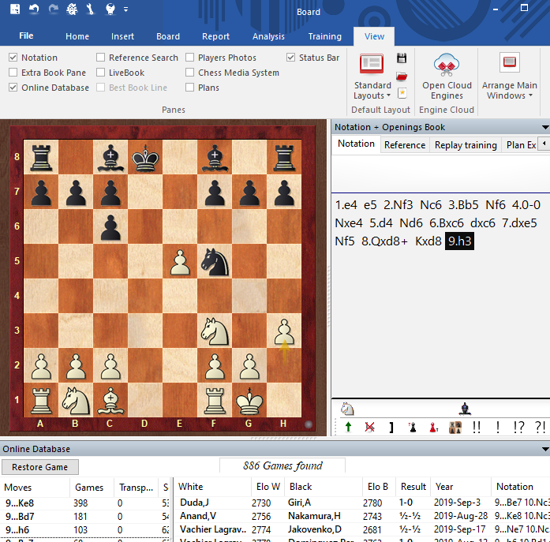
Task: Select move 9.h3 in the notation
Action: 460,241
